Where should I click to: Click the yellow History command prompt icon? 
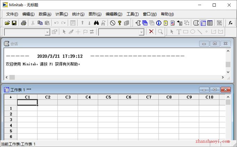tap(166, 23)
